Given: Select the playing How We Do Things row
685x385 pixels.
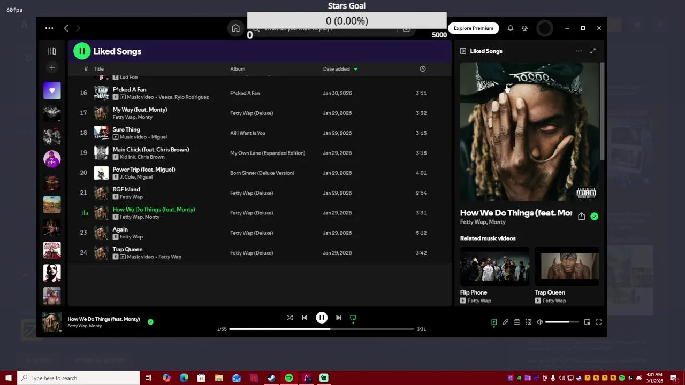Looking at the screenshot, I should [260, 213].
